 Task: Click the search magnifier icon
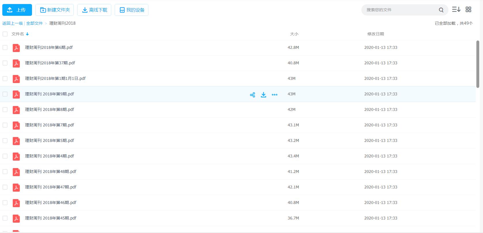point(441,10)
